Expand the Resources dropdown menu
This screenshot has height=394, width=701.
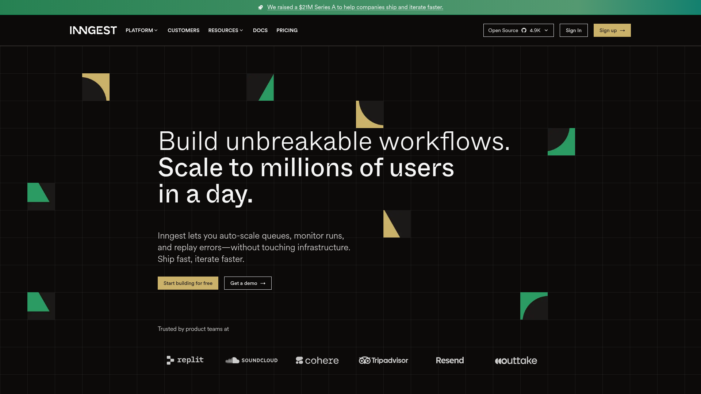point(226,30)
